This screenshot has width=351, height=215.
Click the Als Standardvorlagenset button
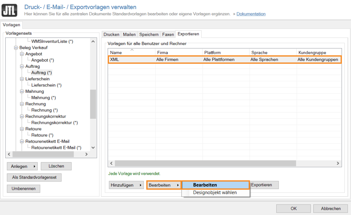34,177
